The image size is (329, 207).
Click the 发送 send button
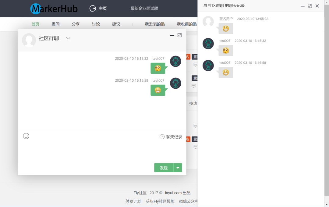(x=164, y=168)
